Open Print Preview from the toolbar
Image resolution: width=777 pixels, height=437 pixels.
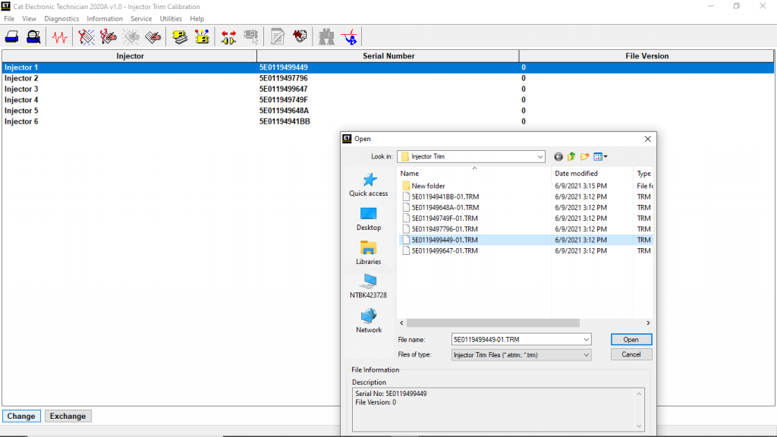pos(34,36)
